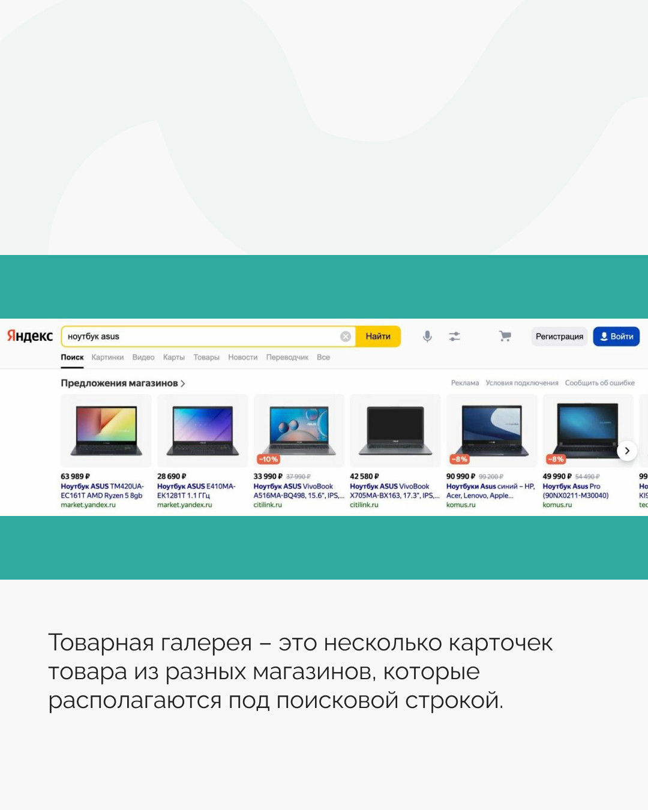Click the 28 690 ₽ price

coord(172,476)
